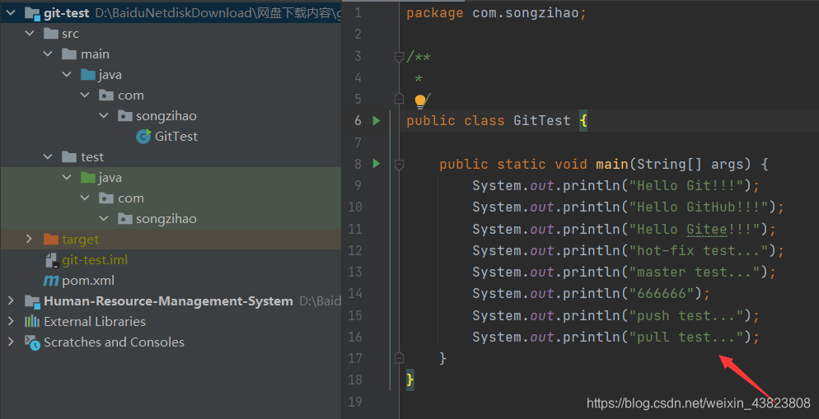Expand the target folder
The height and width of the screenshot is (419, 819).
click(30, 240)
